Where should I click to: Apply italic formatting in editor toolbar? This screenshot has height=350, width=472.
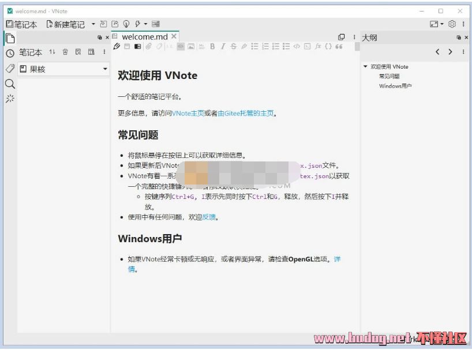pos(223,47)
